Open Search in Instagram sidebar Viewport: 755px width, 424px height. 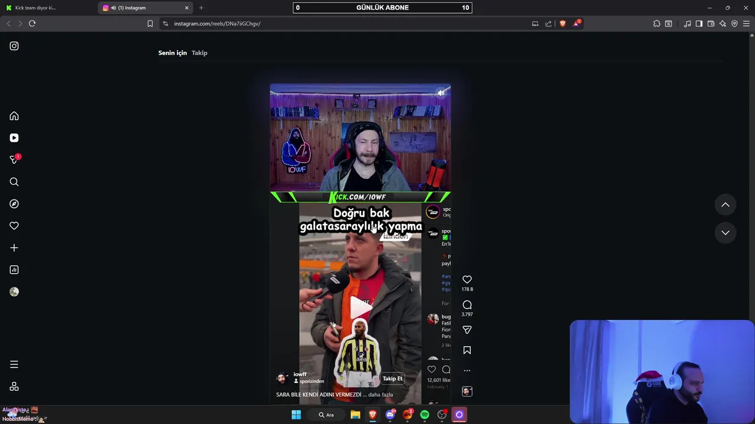[14, 182]
